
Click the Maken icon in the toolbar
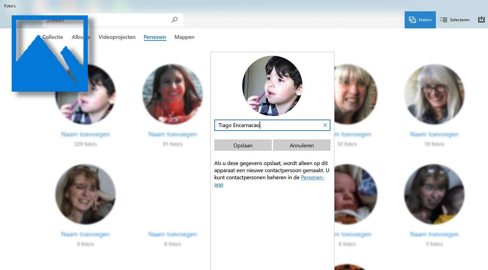(x=412, y=20)
